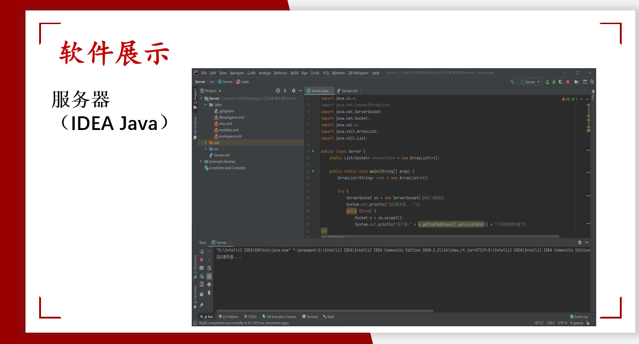This screenshot has height=344, width=639.
Task: Open the Terminal tool window
Action: click(x=310, y=317)
